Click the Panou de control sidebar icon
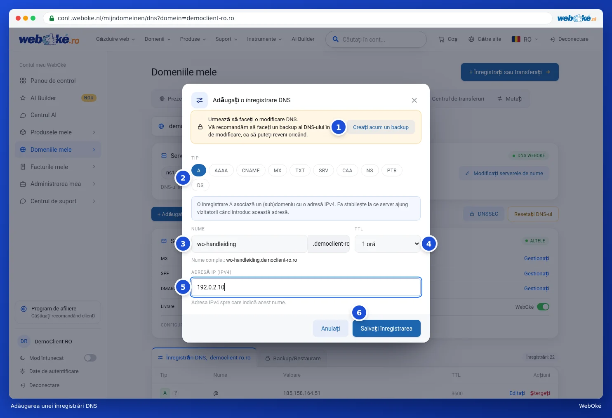 pyautogui.click(x=23, y=81)
